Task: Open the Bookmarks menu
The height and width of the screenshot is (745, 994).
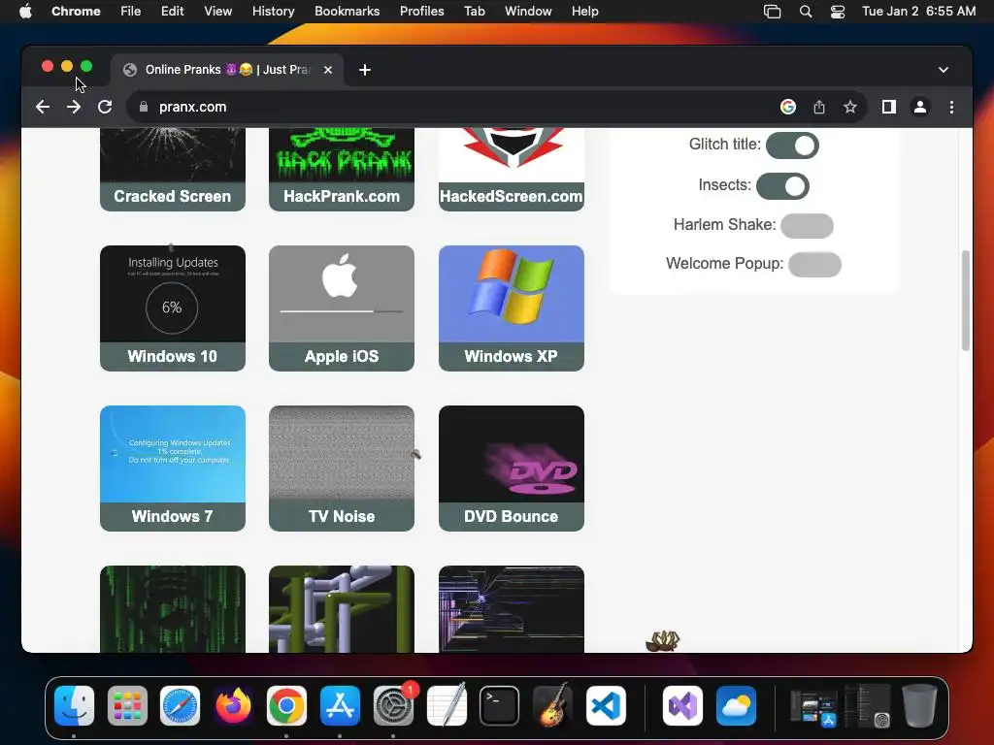Action: 347,12
